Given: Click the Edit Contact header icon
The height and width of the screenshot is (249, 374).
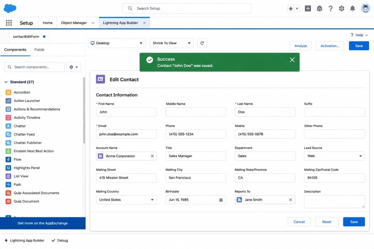Looking at the screenshot, I should coord(100,79).
